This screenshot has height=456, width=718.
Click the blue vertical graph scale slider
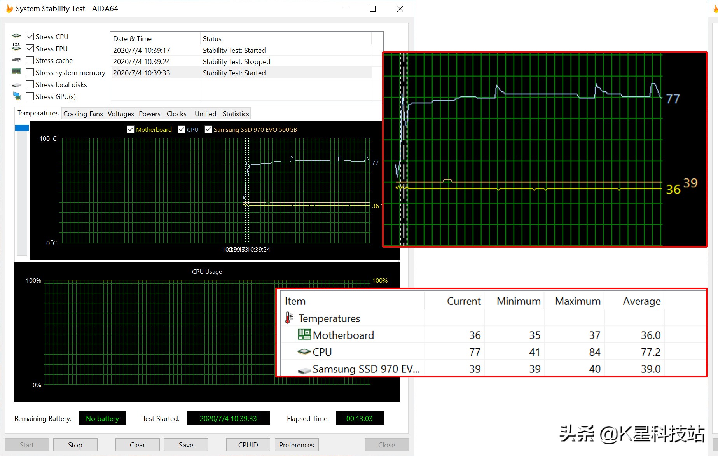22,128
